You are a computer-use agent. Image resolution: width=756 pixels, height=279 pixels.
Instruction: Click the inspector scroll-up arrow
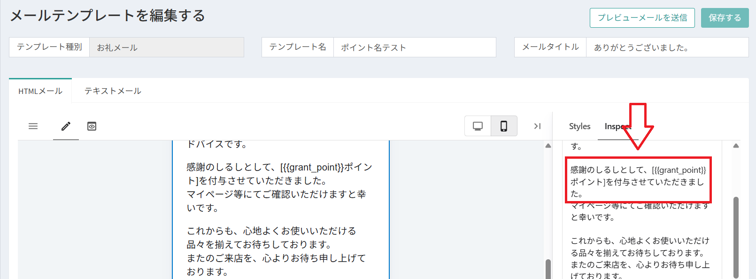tap(736, 146)
